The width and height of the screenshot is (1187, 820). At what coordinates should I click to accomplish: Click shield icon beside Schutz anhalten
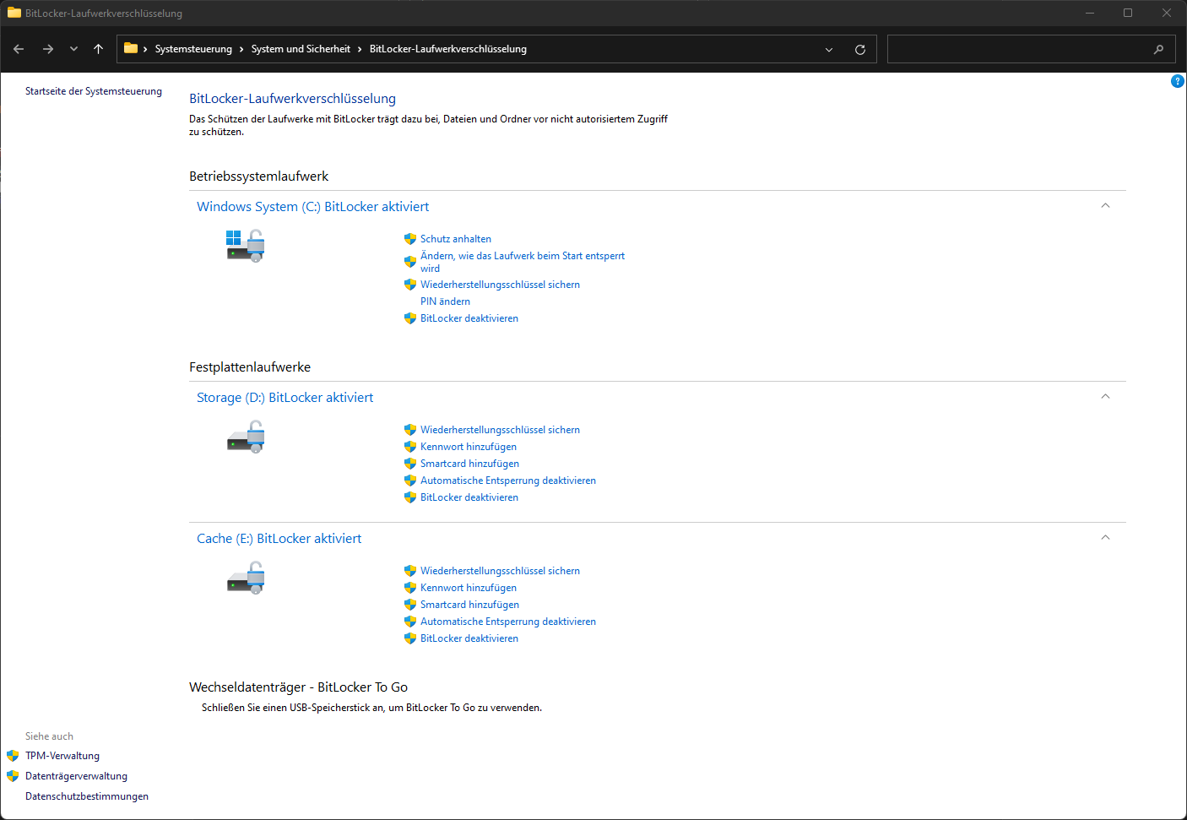[x=410, y=239]
